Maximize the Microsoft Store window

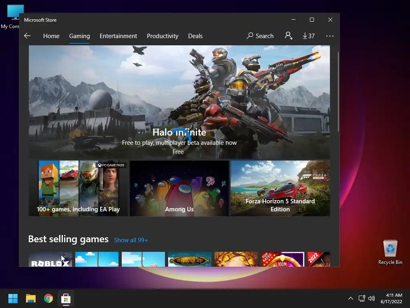[312, 20]
